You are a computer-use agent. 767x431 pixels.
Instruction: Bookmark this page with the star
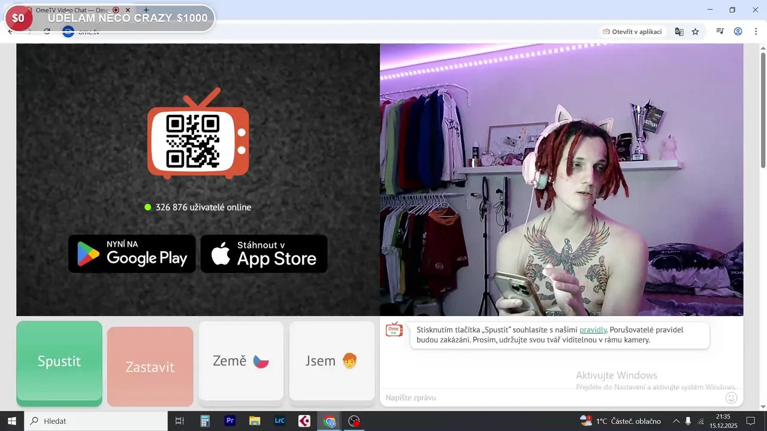(695, 32)
